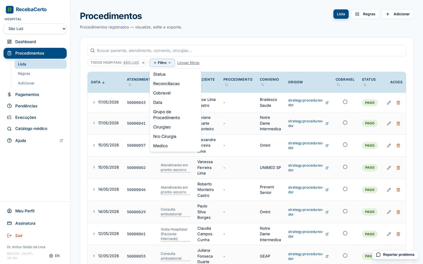Click the RecebaCerto logo icon

[x=10, y=10]
